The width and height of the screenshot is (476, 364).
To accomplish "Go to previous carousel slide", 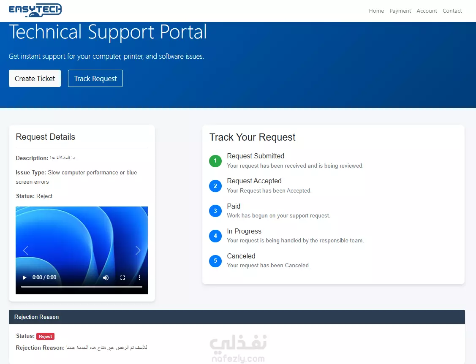I will point(25,250).
